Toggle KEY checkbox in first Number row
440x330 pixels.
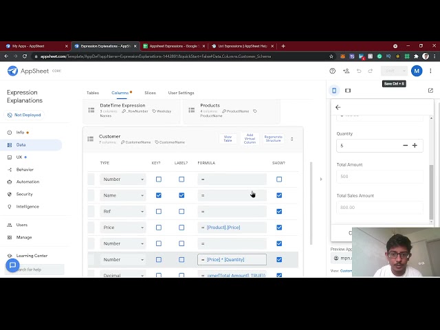click(x=159, y=179)
